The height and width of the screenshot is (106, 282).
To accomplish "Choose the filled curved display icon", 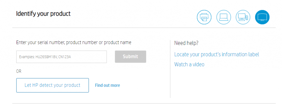I will pyautogui.click(x=262, y=17).
